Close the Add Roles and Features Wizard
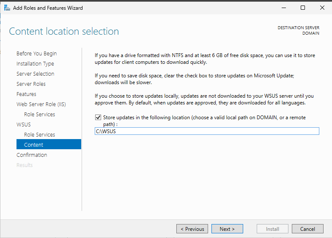This screenshot has width=332, height=238. [x=322, y=8]
